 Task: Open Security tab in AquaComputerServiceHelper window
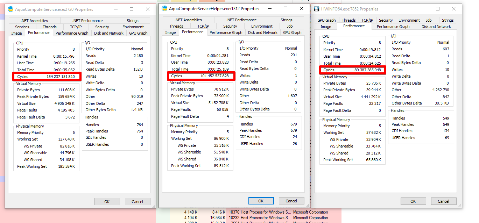[230, 26]
